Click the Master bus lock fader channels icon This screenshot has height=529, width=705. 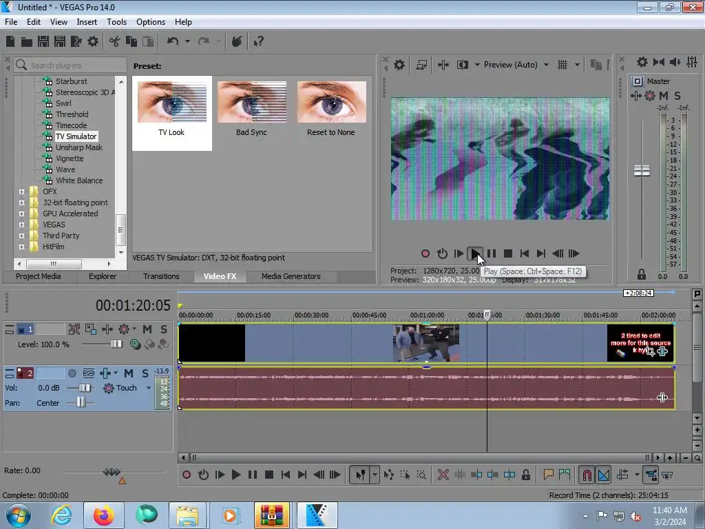(x=641, y=274)
